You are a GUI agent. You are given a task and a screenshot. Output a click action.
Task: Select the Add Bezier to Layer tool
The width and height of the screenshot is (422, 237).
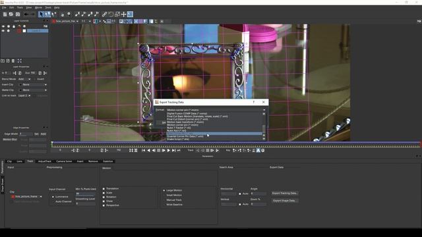coord(97,14)
